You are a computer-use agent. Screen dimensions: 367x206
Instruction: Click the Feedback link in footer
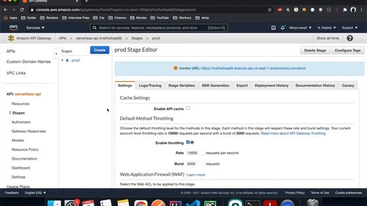pyautogui.click(x=11, y=193)
